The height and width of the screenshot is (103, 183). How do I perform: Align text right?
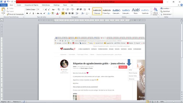point(69,13)
